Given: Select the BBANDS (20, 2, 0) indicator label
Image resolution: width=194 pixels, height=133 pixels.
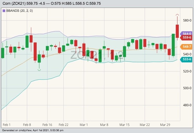Looking at the screenshot, I should [x=18, y=11].
